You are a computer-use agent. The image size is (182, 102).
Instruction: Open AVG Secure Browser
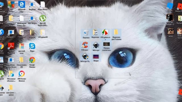(x=22, y=76)
